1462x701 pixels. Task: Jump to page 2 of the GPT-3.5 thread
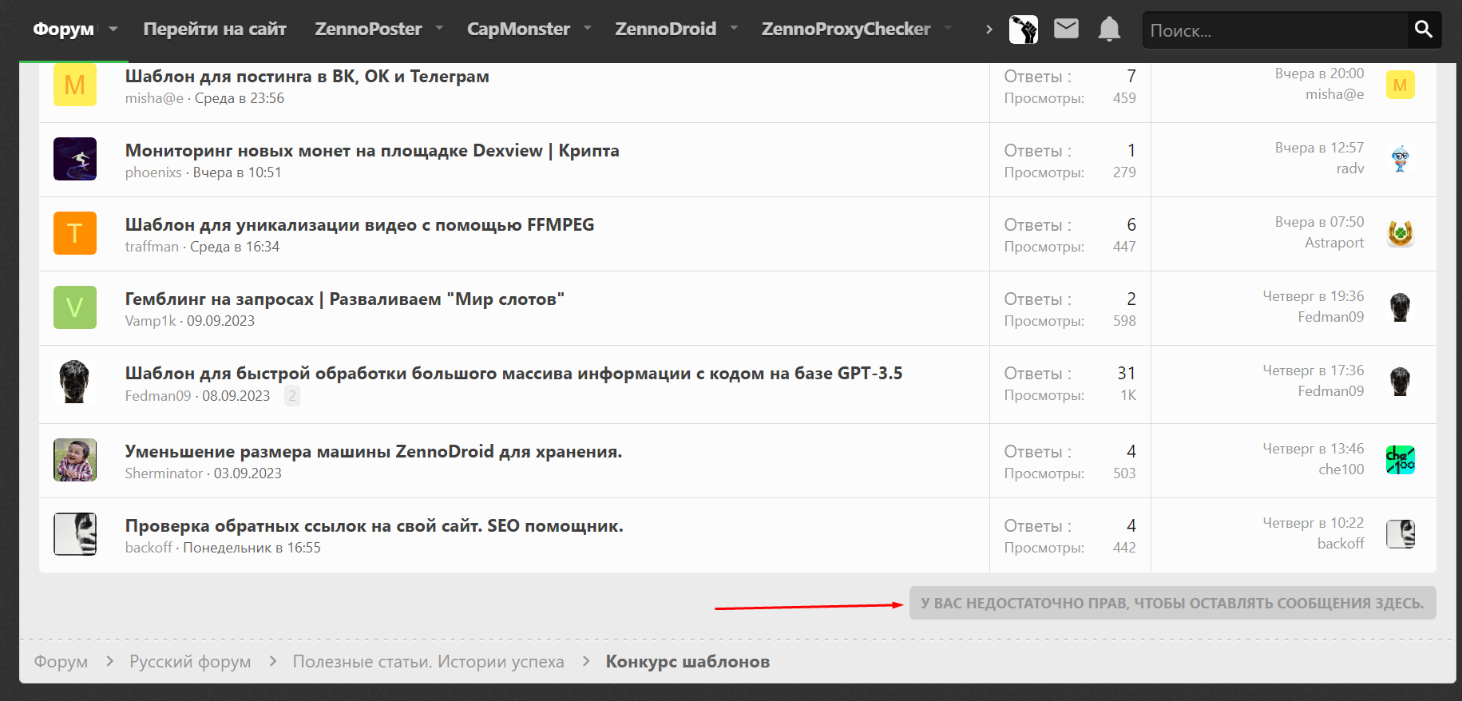[292, 396]
